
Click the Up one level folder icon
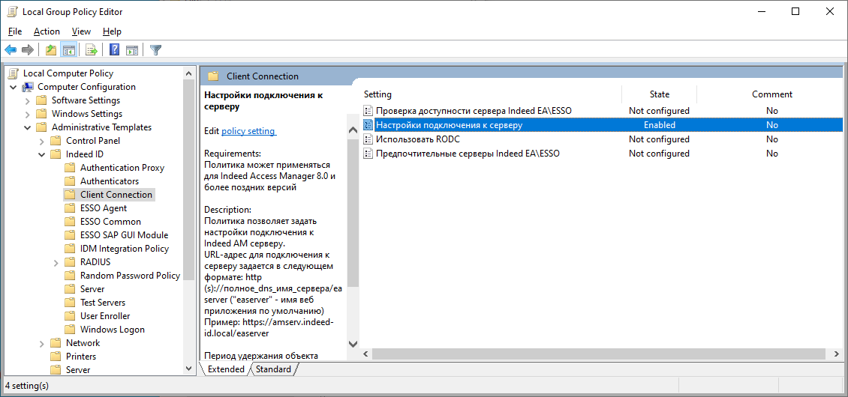[x=51, y=50]
